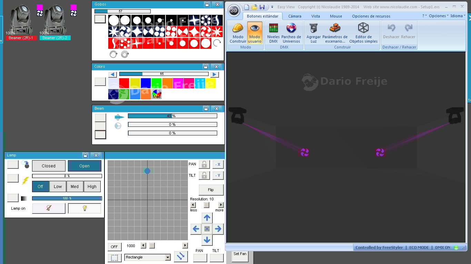Step Colors slider left with arrow

click(113, 74)
